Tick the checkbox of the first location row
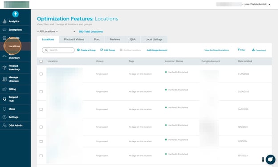 (x=41, y=74)
